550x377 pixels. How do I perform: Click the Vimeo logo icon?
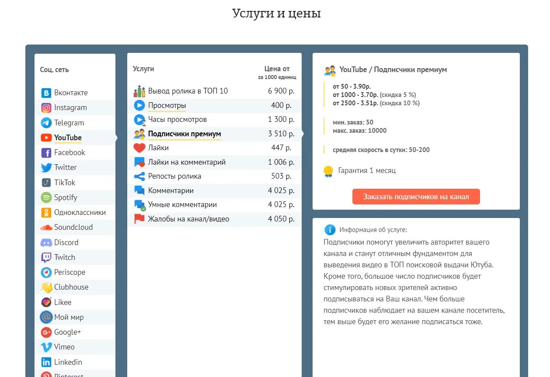coord(46,347)
